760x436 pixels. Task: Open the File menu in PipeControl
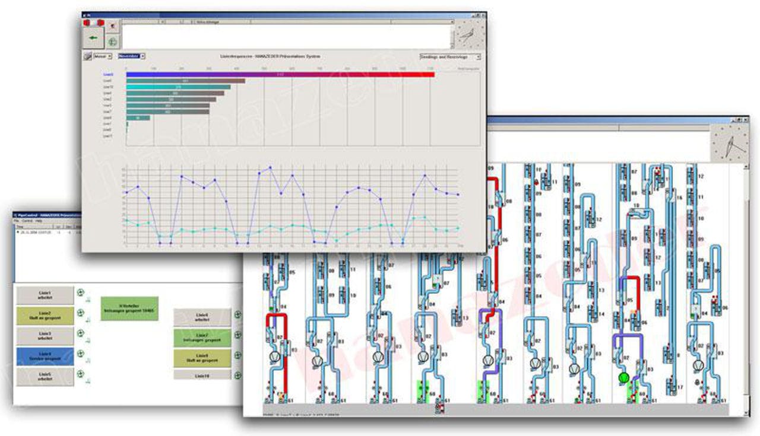coord(16,221)
